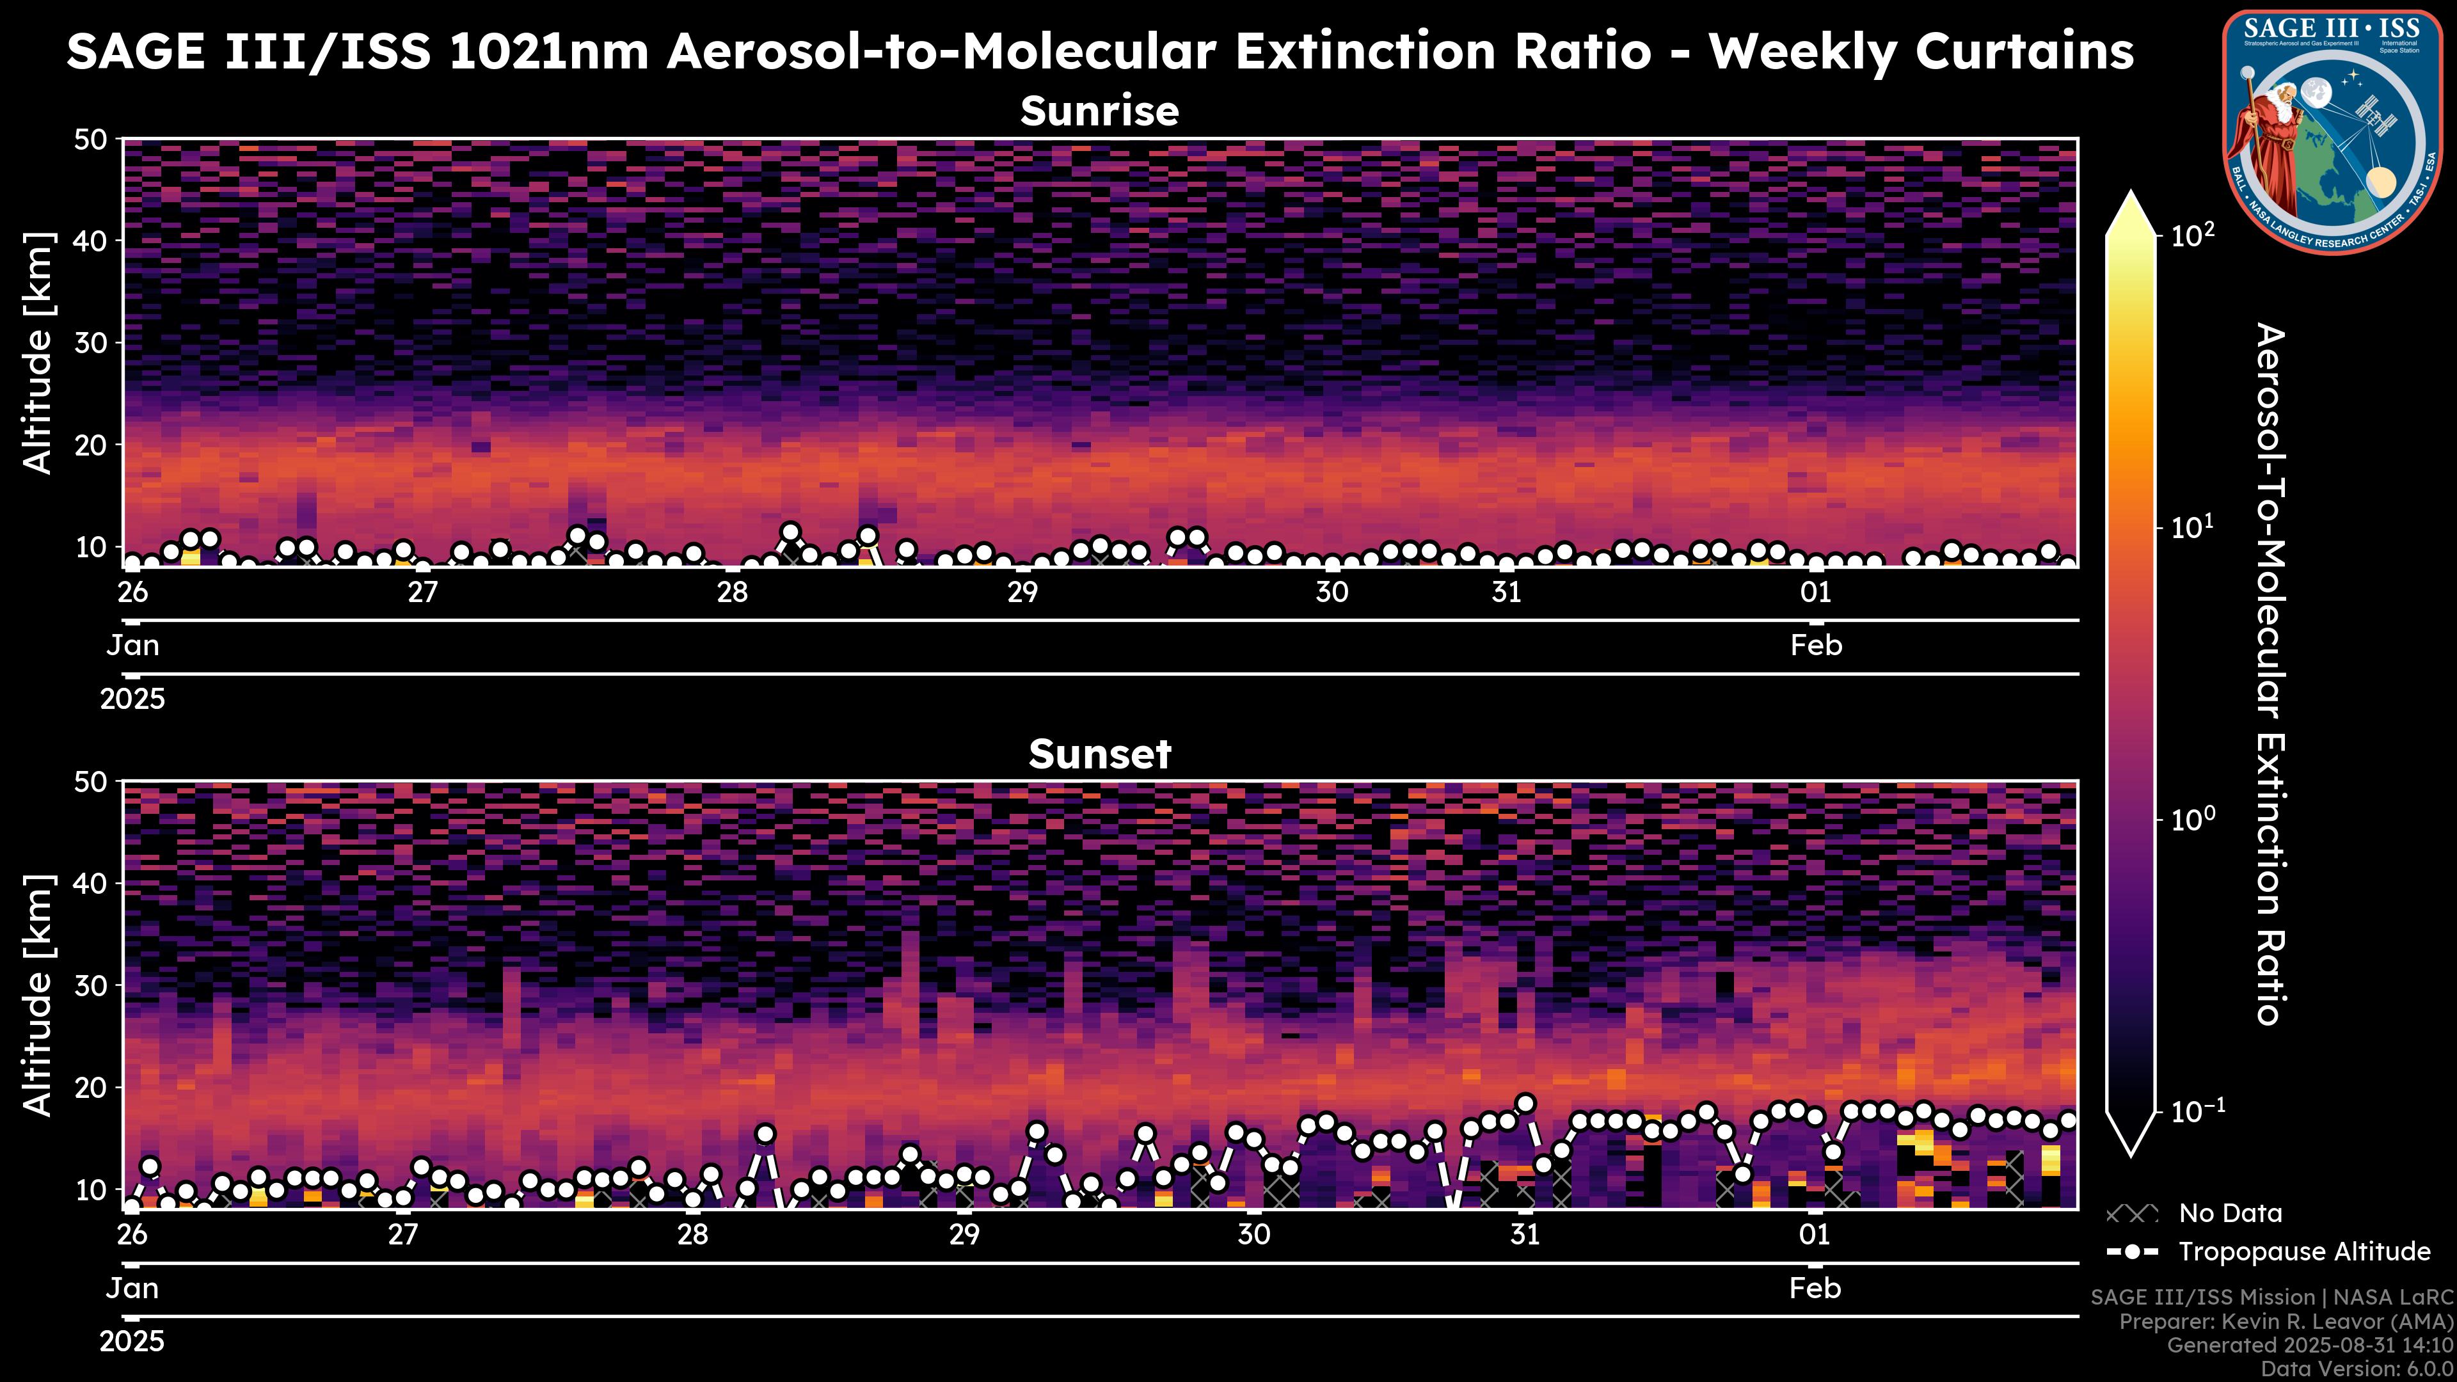Click date 31 on the Sunset axis
This screenshot has width=2457, height=1382.
coord(1525,1235)
